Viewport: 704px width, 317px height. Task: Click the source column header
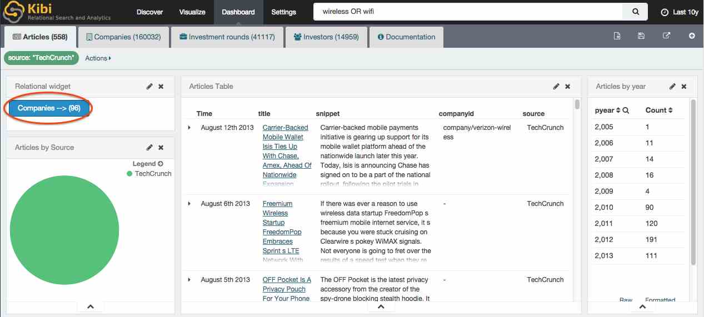(x=533, y=114)
